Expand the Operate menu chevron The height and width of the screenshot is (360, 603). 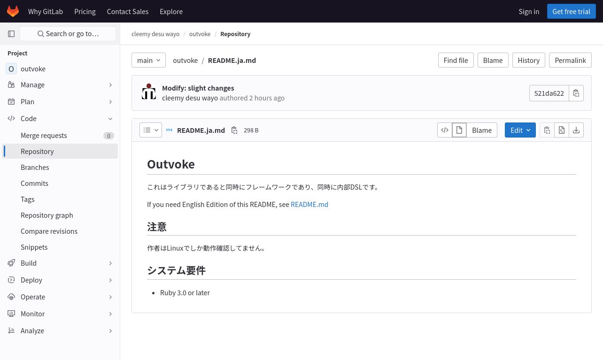[x=110, y=297]
